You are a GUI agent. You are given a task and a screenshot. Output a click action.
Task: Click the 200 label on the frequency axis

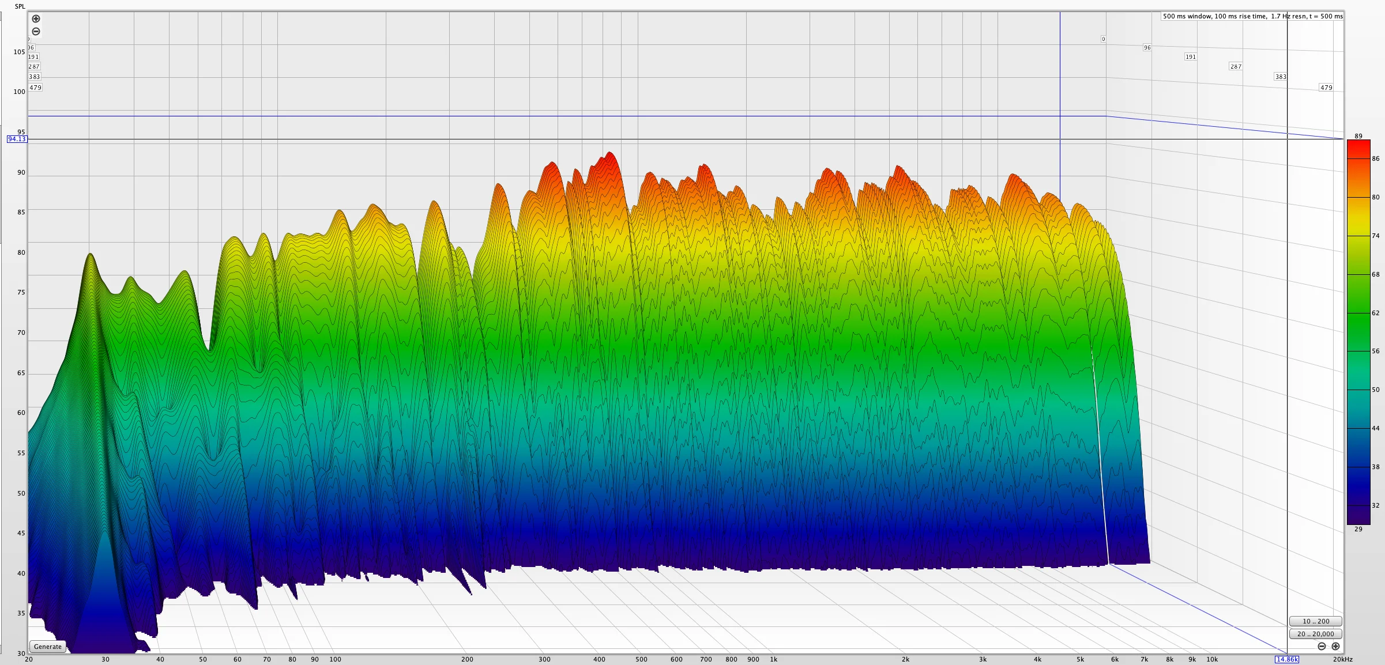(467, 659)
